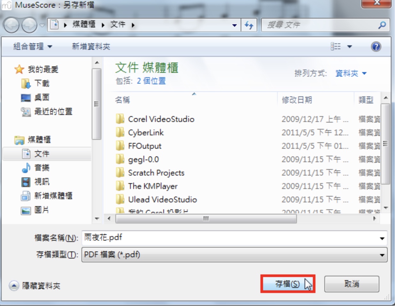Viewport: 395px width, 307px height.
Task: Open the view options dropdown arrow
Action: coord(350,47)
